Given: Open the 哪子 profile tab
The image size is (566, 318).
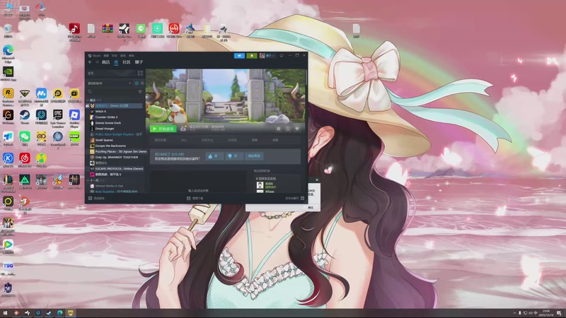Looking at the screenshot, I should (139, 62).
